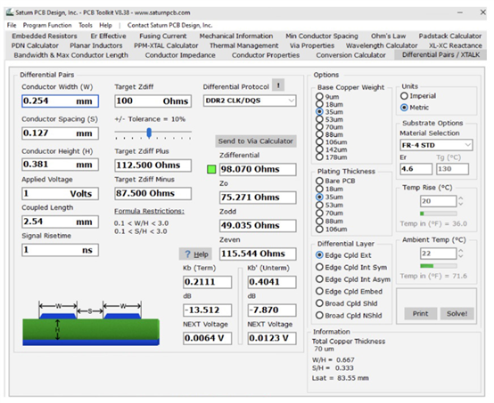
Task: Click Contact Saturn PCB Design, Inc. menu item
Action: tap(169, 25)
